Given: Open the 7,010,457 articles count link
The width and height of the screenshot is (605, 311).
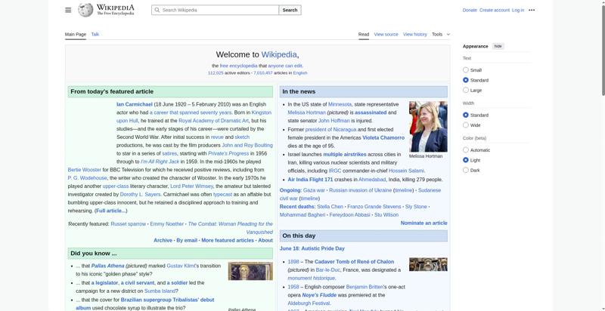Looking at the screenshot, I should point(262,72).
